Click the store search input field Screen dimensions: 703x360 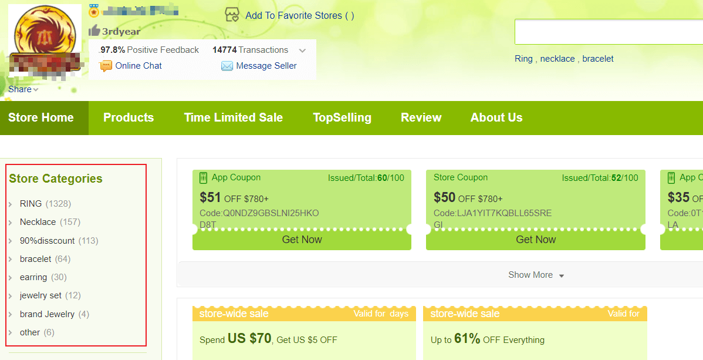609,32
